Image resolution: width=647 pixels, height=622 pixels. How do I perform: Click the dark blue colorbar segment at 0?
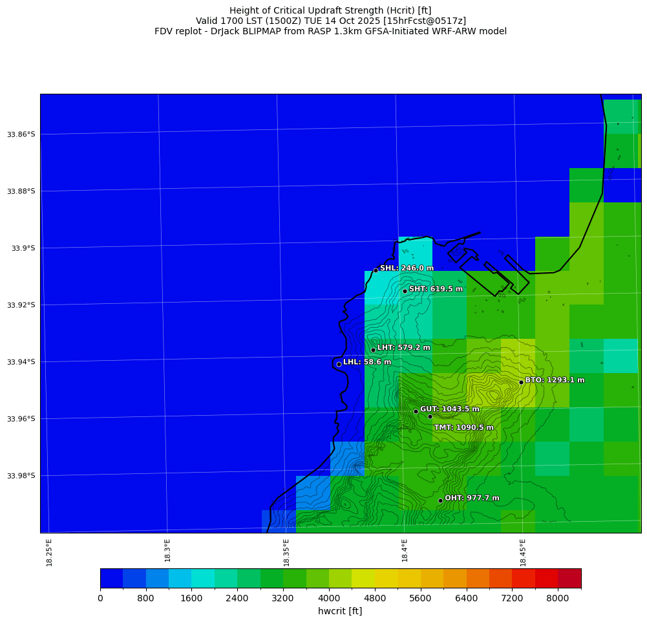[x=111, y=578]
